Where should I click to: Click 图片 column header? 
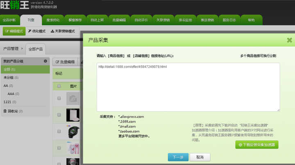73,86
